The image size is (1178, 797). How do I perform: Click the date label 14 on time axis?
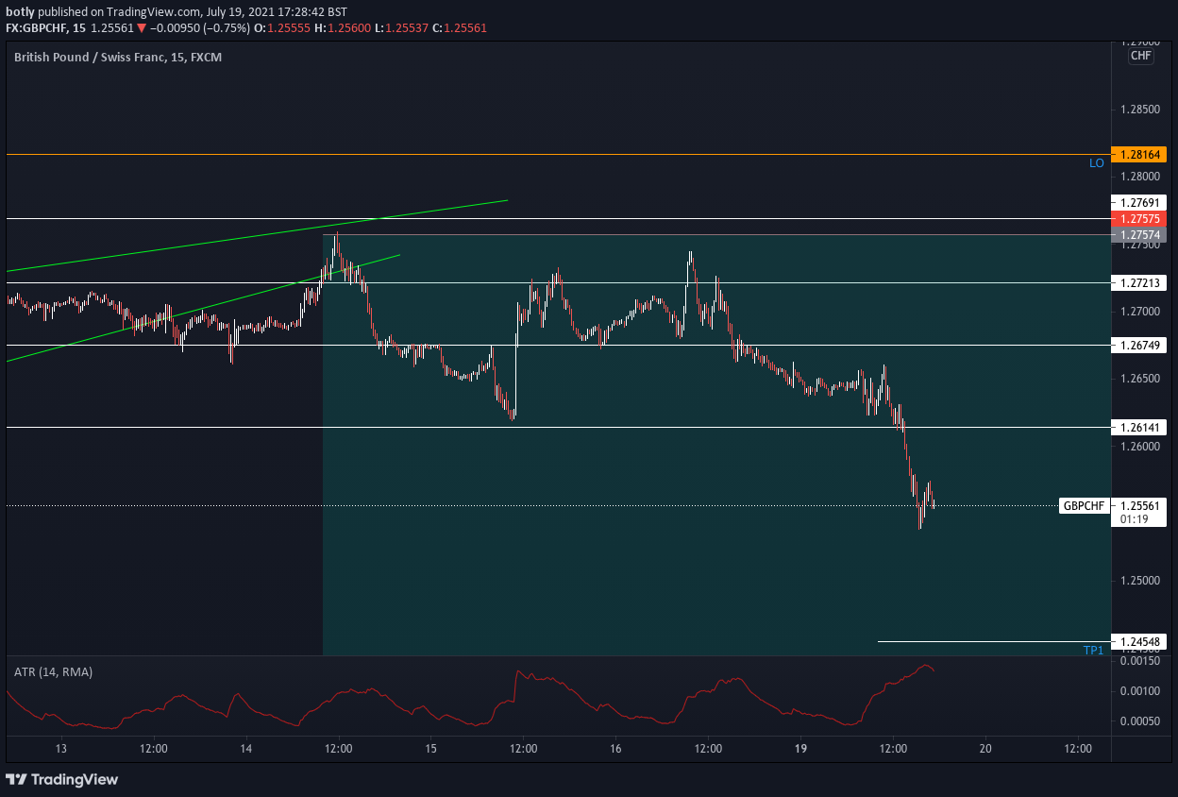pyautogui.click(x=246, y=749)
